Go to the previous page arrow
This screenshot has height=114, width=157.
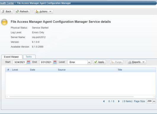[104, 101]
